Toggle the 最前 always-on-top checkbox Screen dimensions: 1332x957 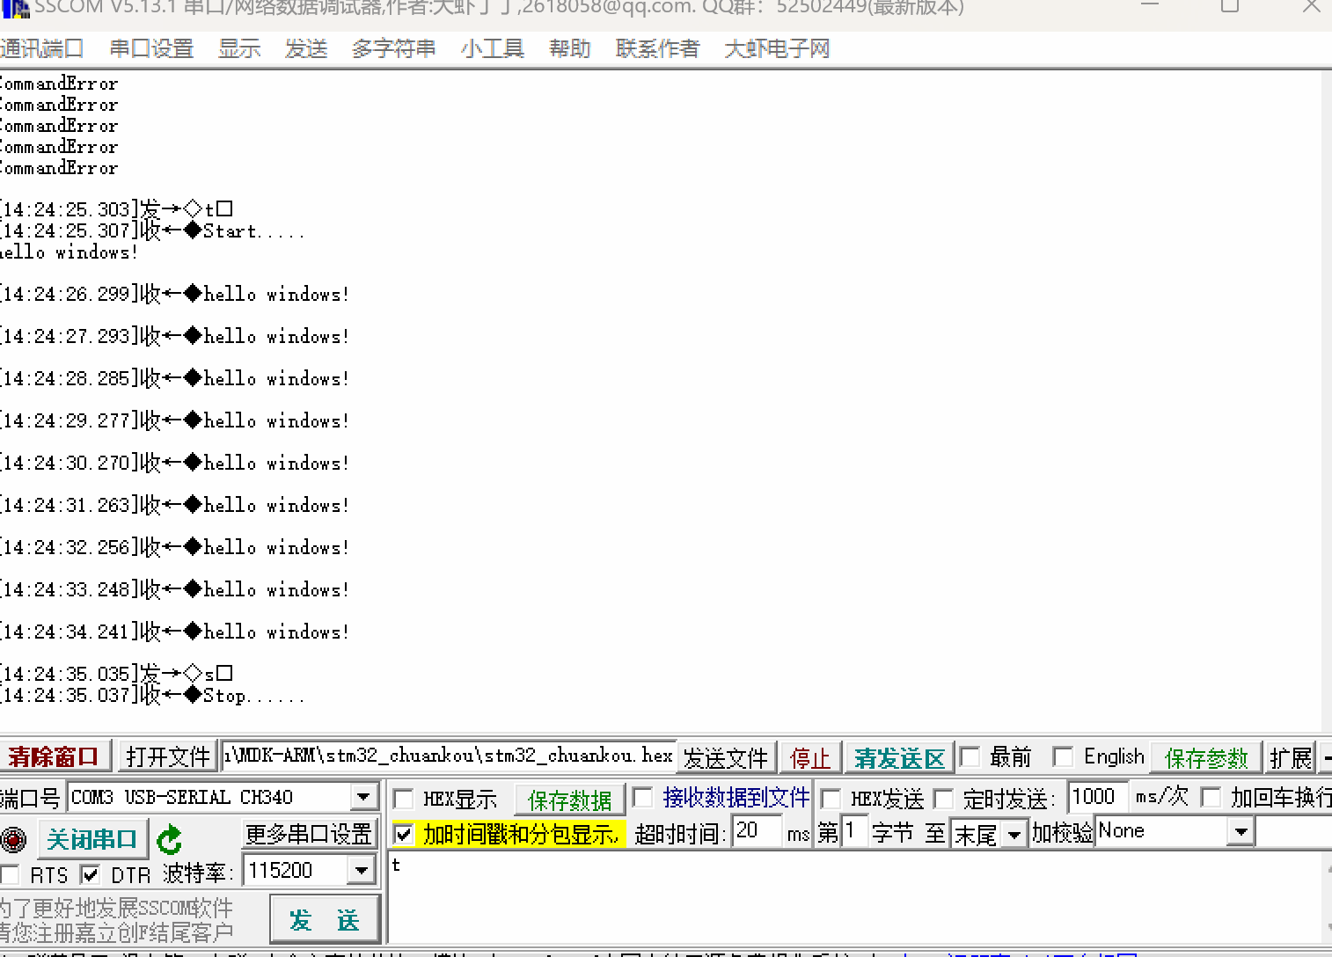[x=970, y=756]
